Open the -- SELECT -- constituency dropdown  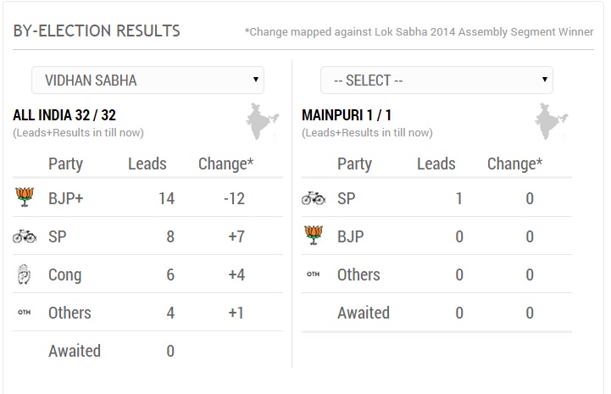[x=436, y=80]
